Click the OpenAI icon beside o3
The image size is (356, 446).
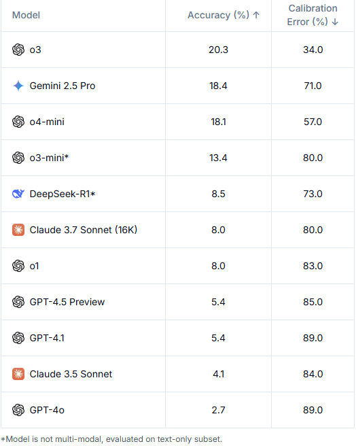18,50
